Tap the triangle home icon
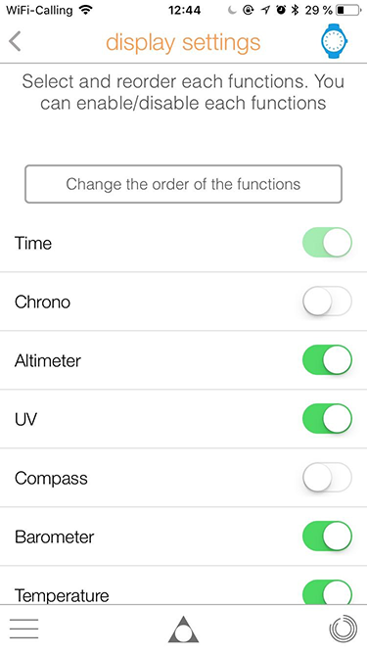Viewport: 367px width, 653px height. pos(184,630)
